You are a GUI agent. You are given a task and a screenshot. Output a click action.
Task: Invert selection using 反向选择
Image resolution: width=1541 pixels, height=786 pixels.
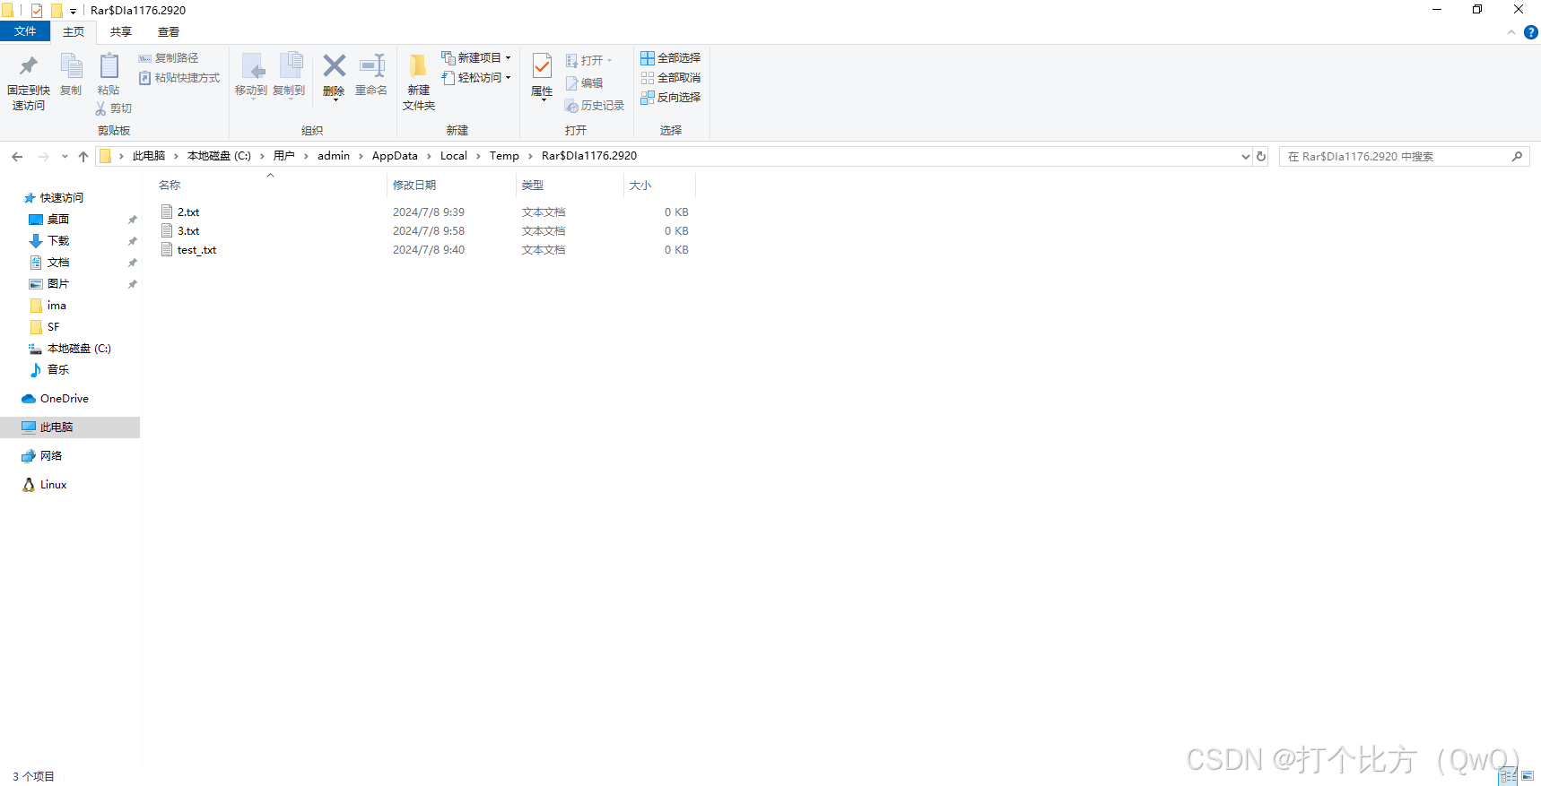click(x=670, y=98)
